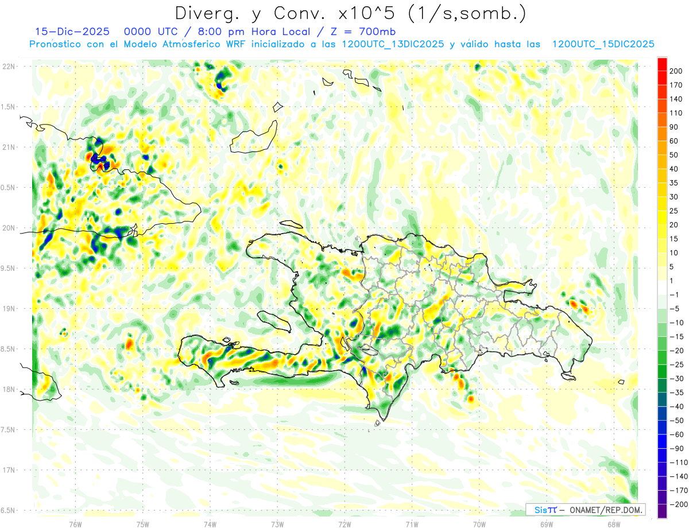This screenshot has width=689, height=532.
Task: Click the red swatch above 200 on colorbar
Action: [662, 64]
